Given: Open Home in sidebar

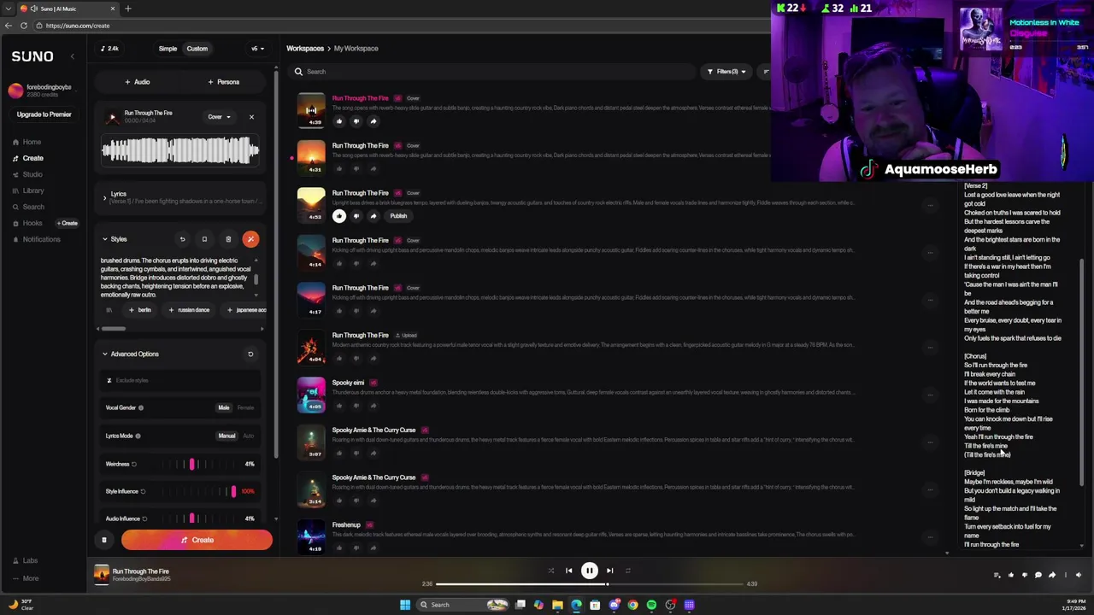Looking at the screenshot, I should (26, 142).
